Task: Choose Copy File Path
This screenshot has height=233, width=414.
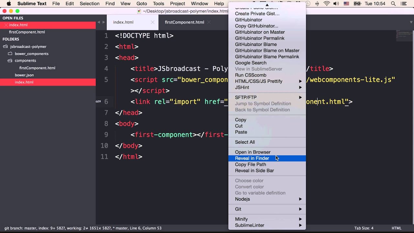Action: (267, 164)
